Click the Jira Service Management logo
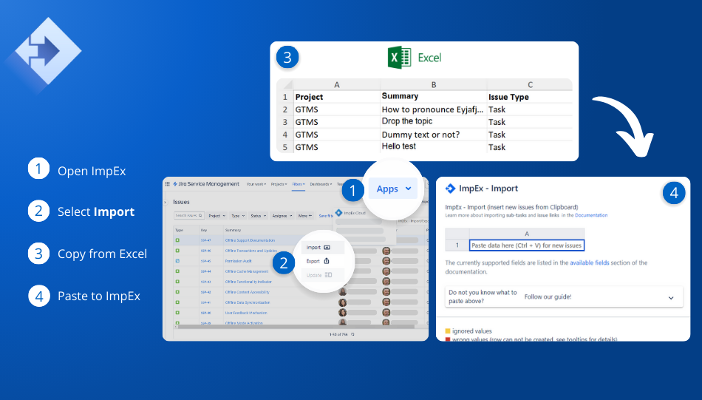The image size is (702, 400). point(206,184)
